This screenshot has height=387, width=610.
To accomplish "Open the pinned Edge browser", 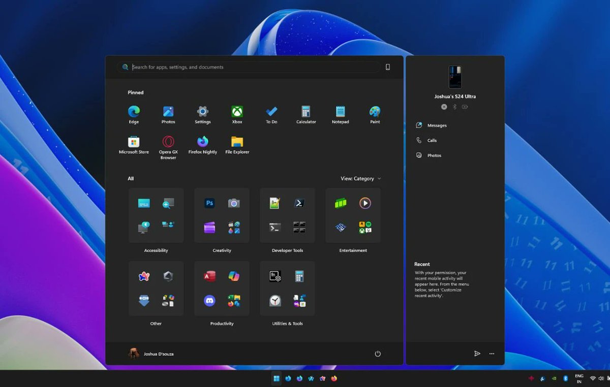I will click(134, 115).
